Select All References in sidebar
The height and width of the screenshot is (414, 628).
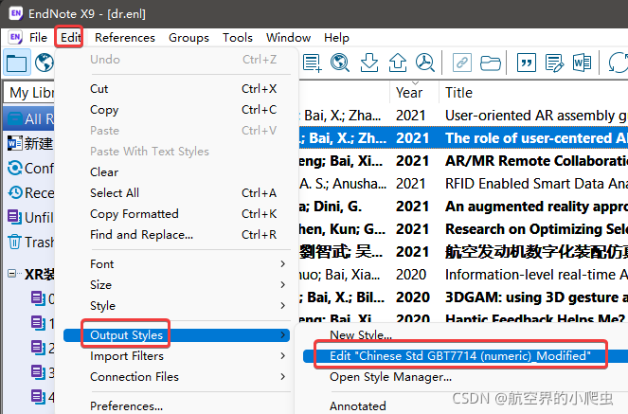(28, 119)
